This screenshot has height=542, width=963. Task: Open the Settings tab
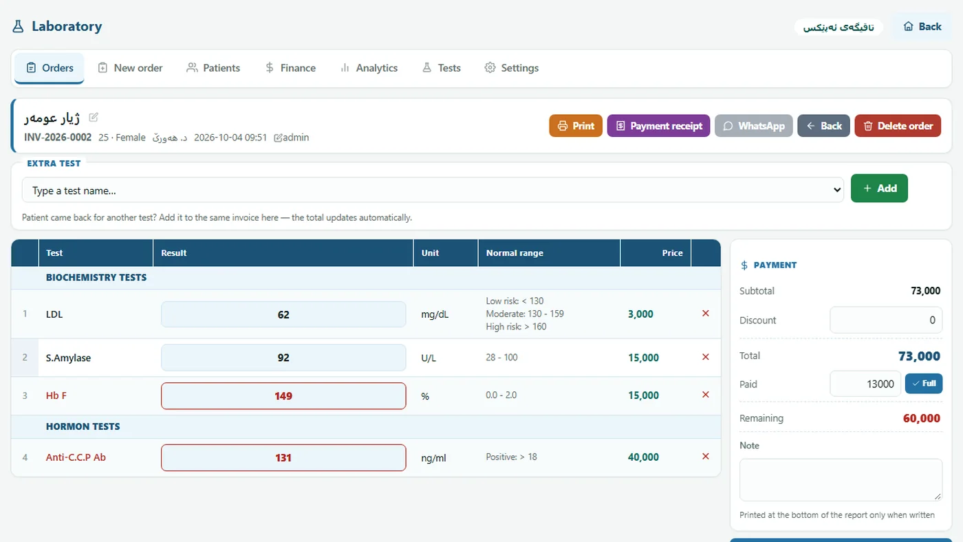tap(511, 68)
